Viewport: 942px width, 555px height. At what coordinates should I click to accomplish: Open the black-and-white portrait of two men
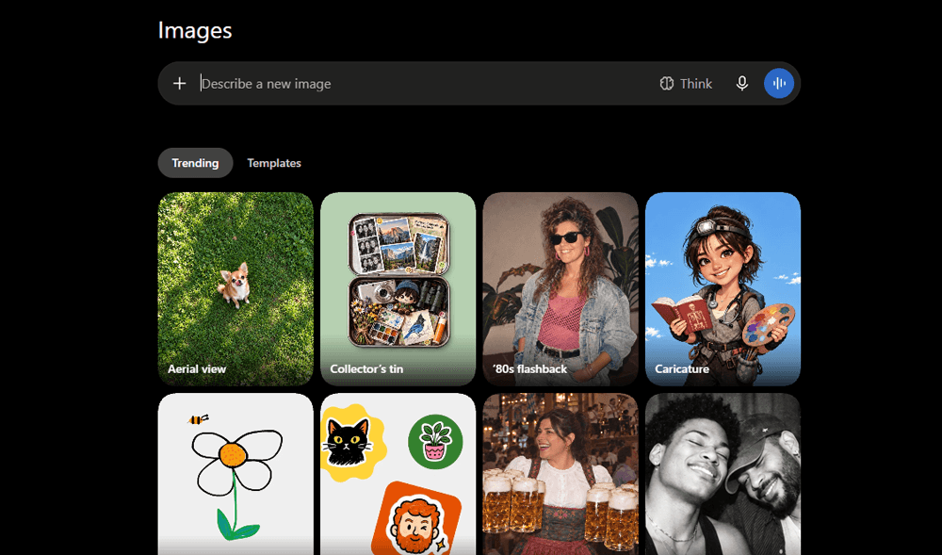point(723,474)
